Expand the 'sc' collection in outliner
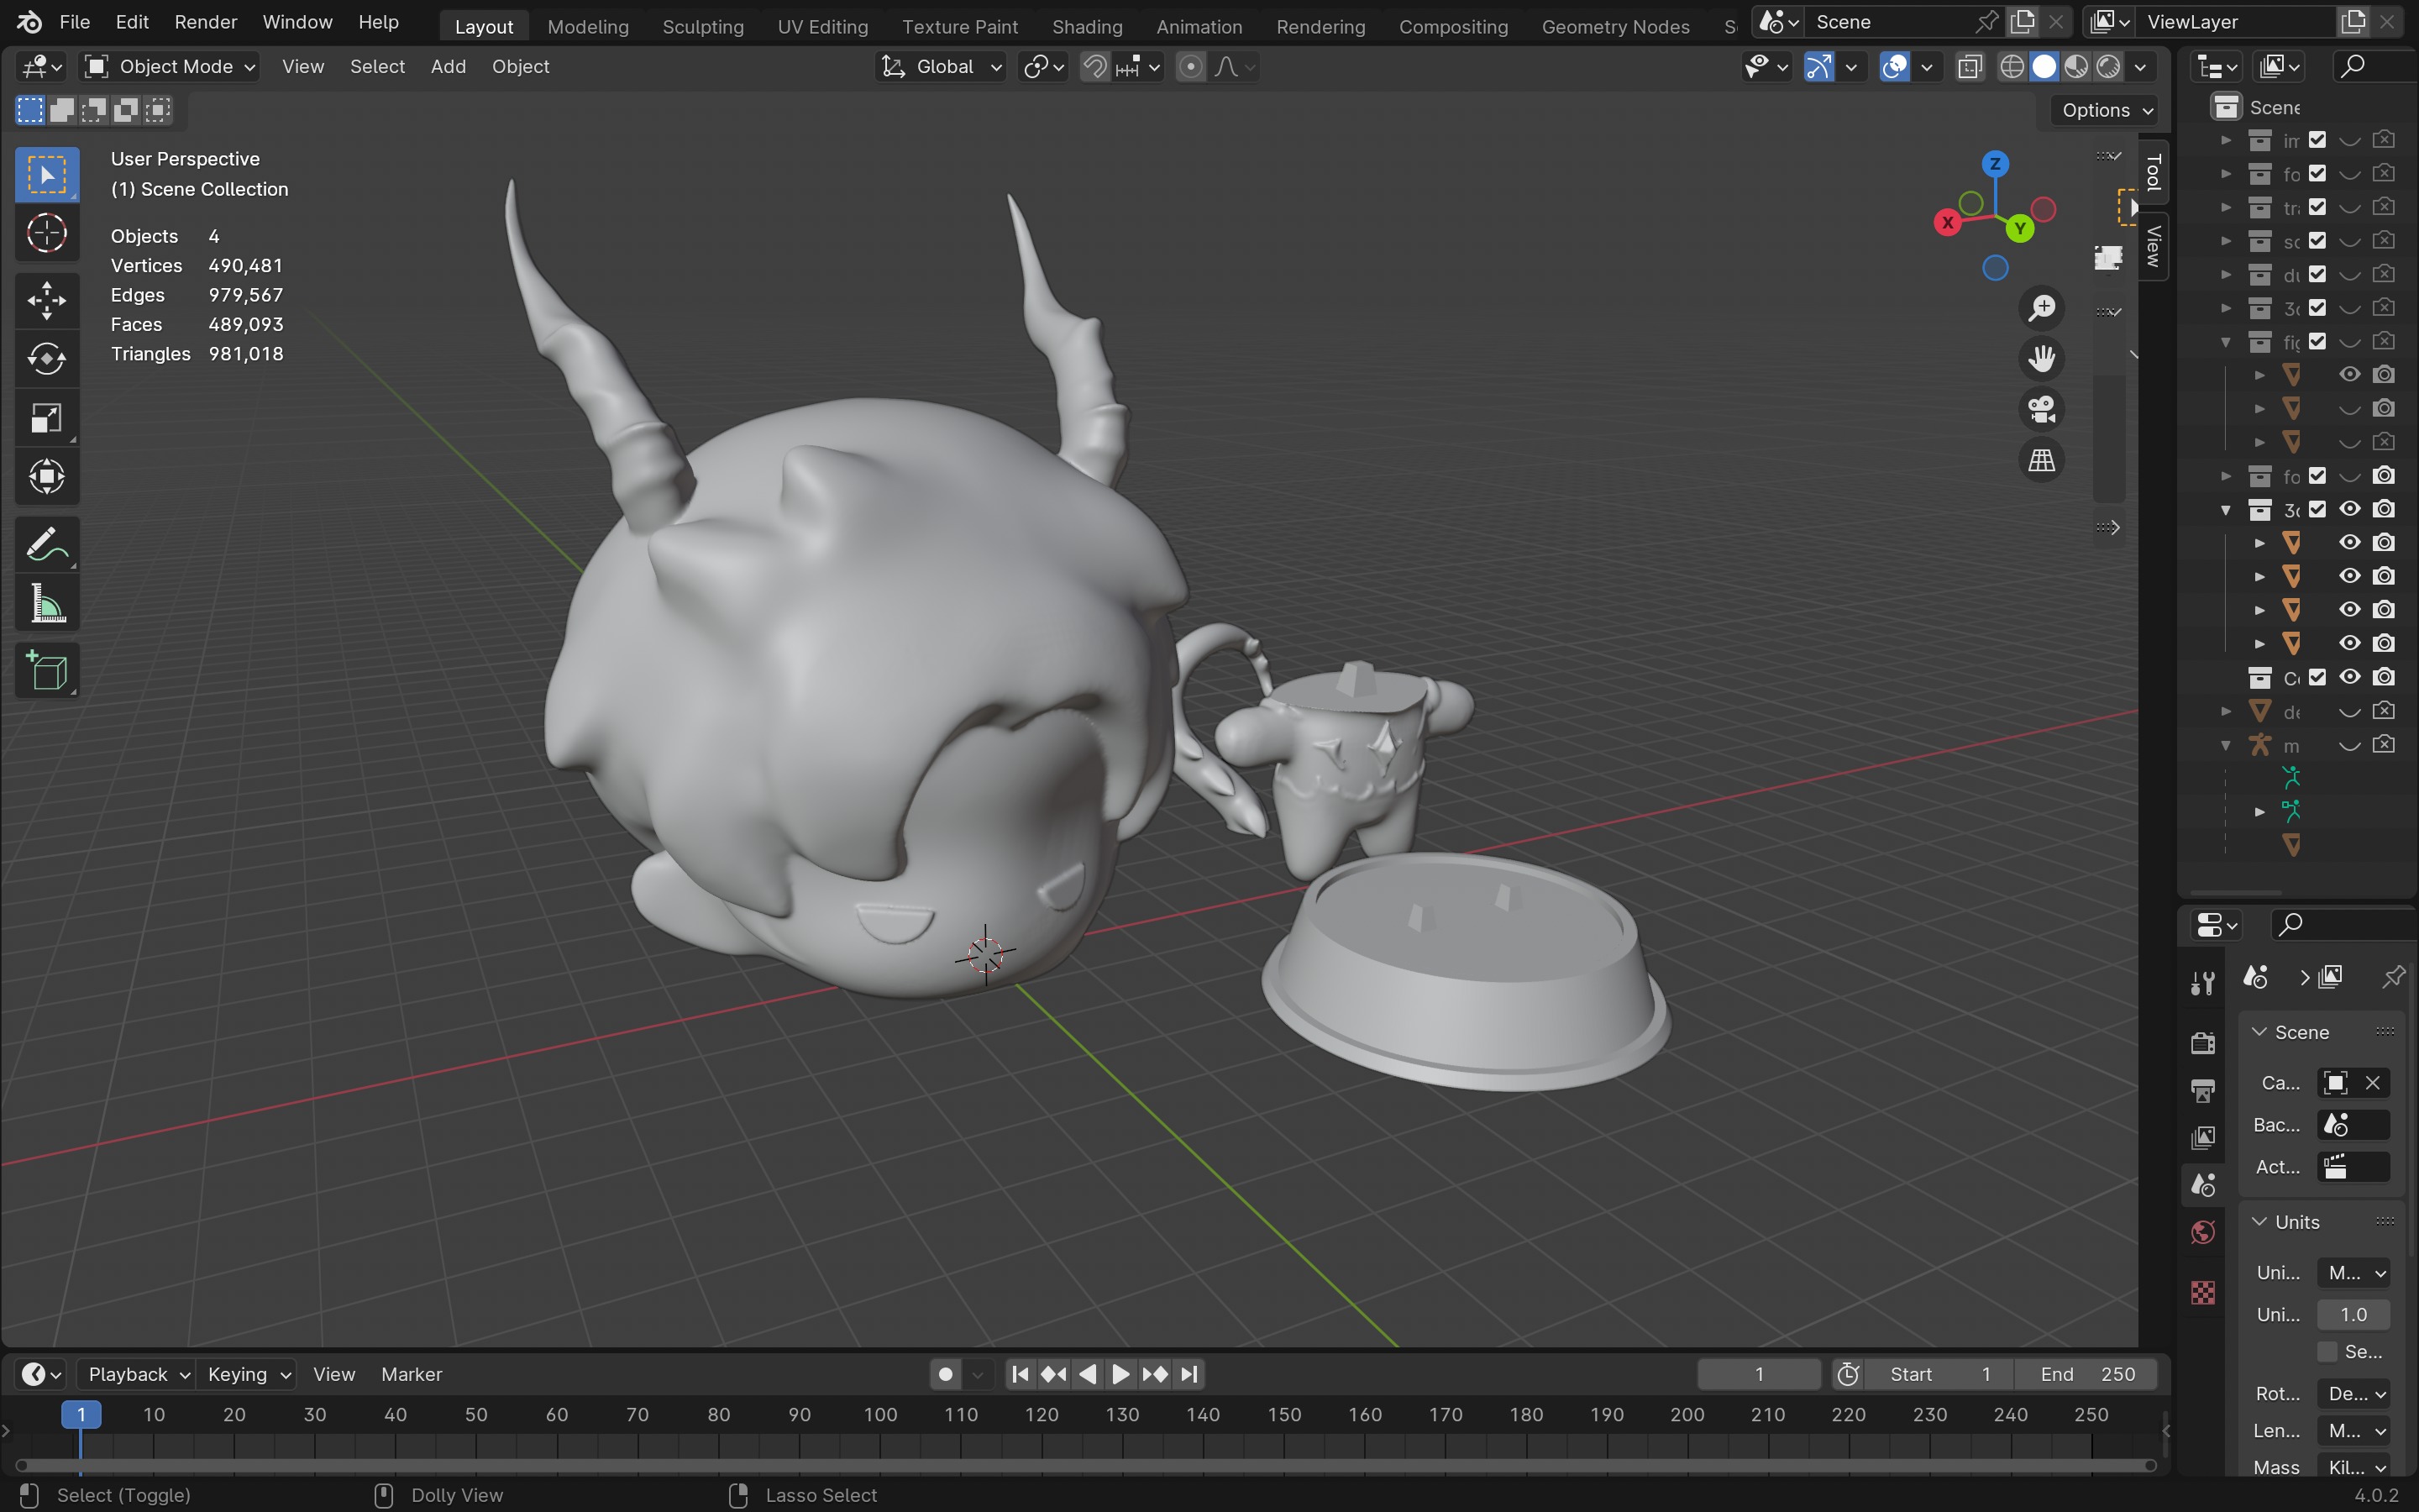The width and height of the screenshot is (2419, 1512). pyautogui.click(x=2226, y=241)
